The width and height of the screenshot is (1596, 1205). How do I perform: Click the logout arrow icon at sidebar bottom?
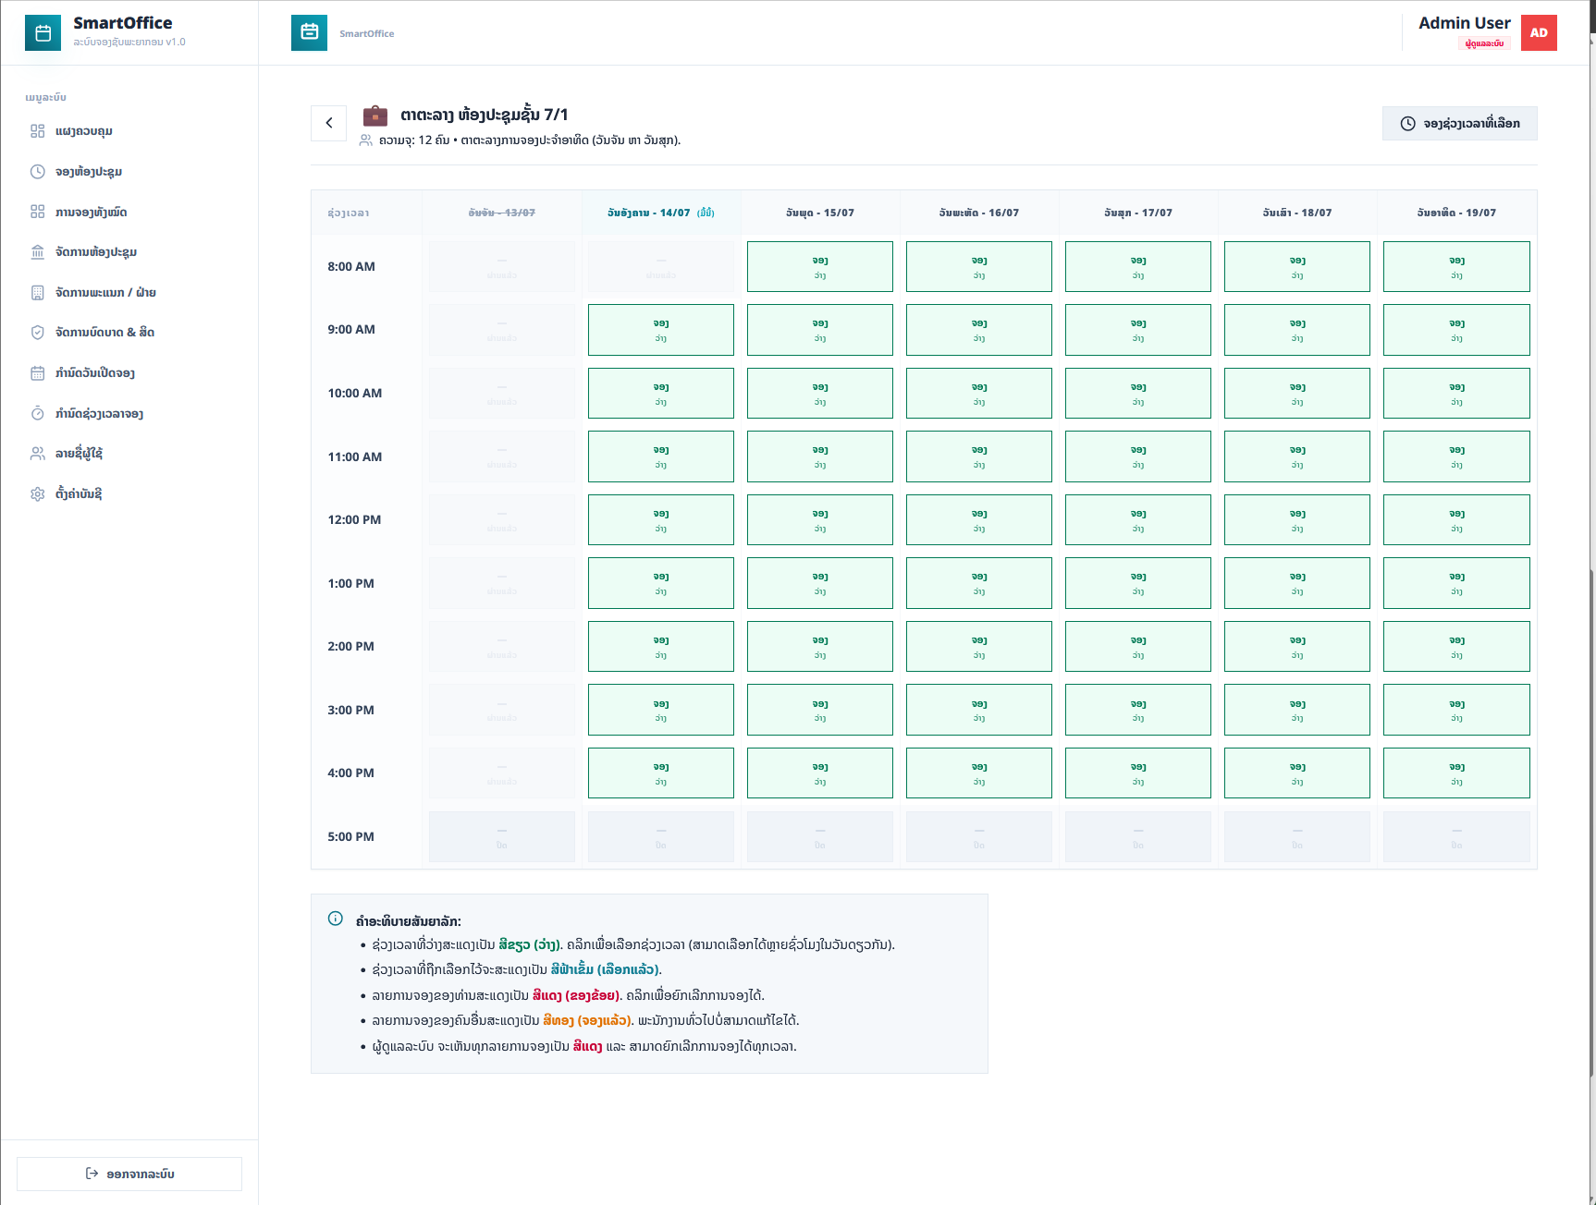tap(92, 1174)
